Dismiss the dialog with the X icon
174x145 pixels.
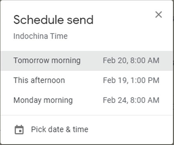coord(159,15)
